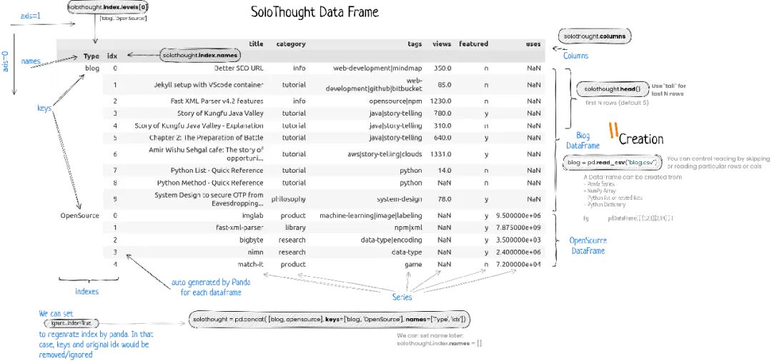This screenshot has width=772, height=361.
Task: Click the 'first N rows (default 5)' note
Action: [617, 103]
